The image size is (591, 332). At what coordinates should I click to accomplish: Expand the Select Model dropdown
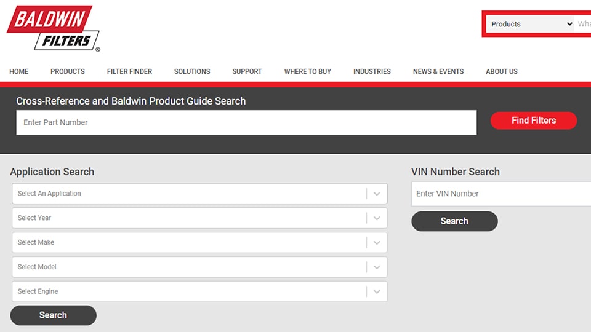[199, 267]
